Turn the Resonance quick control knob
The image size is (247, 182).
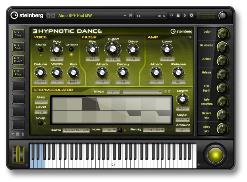(223, 47)
